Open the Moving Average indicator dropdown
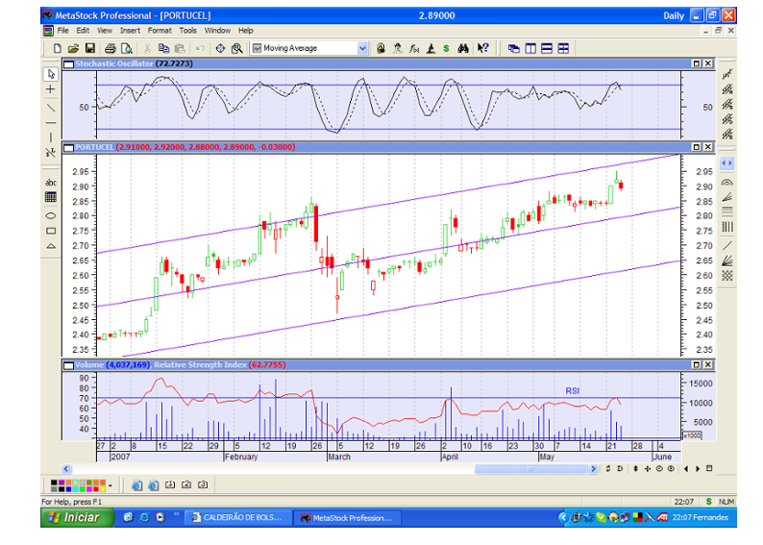Image resolution: width=763 pixels, height=545 pixels. coord(362,48)
